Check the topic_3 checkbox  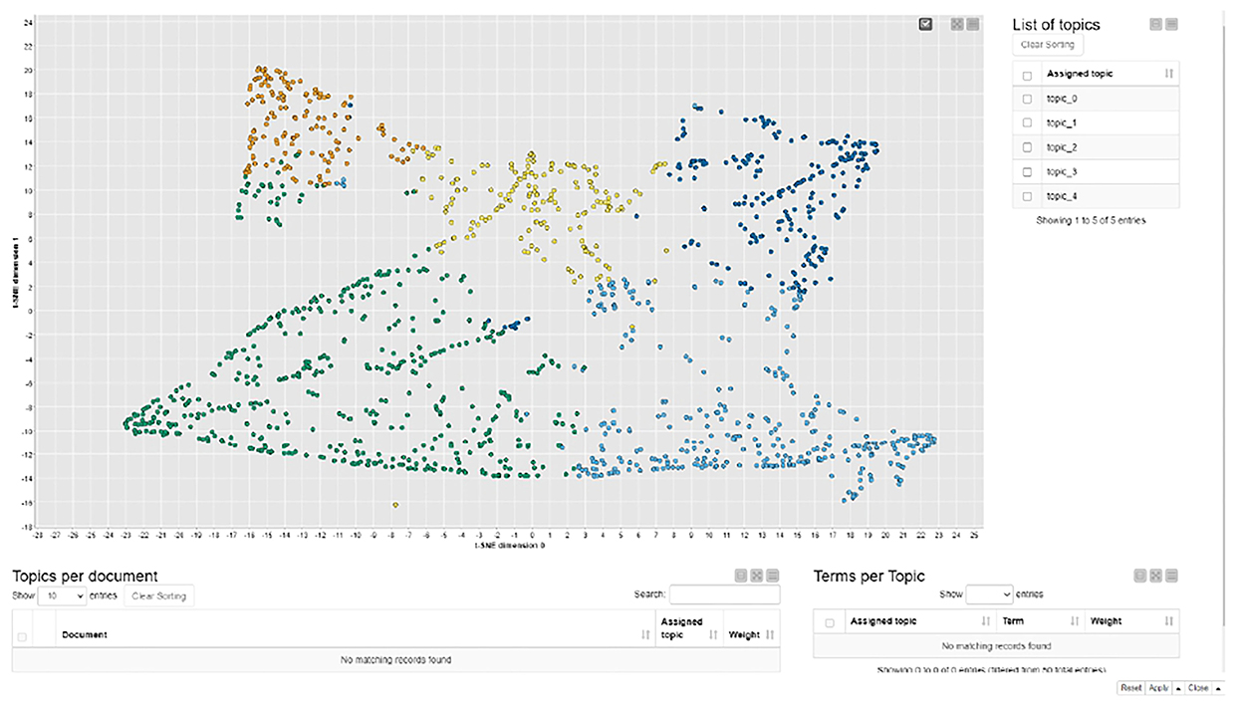point(1027,171)
